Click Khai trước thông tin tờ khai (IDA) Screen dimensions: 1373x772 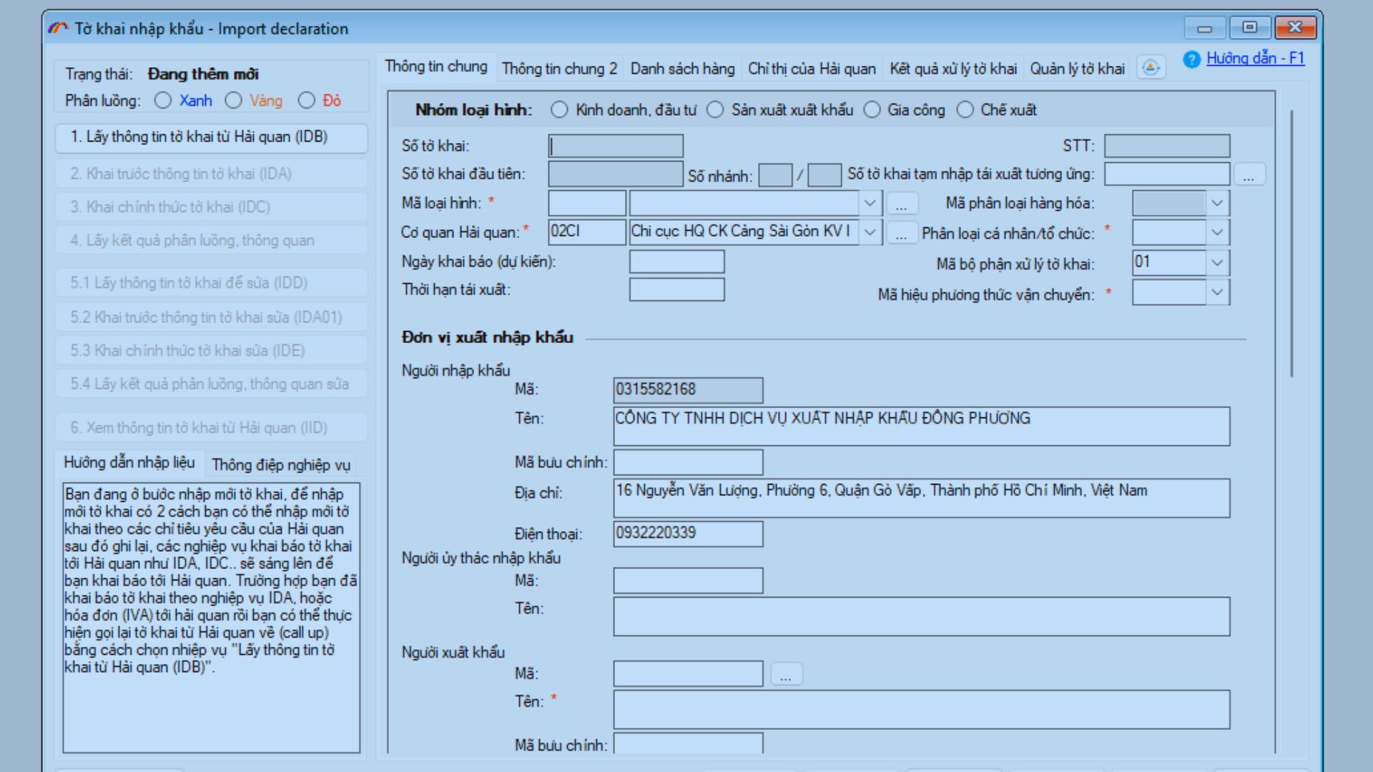click(212, 174)
